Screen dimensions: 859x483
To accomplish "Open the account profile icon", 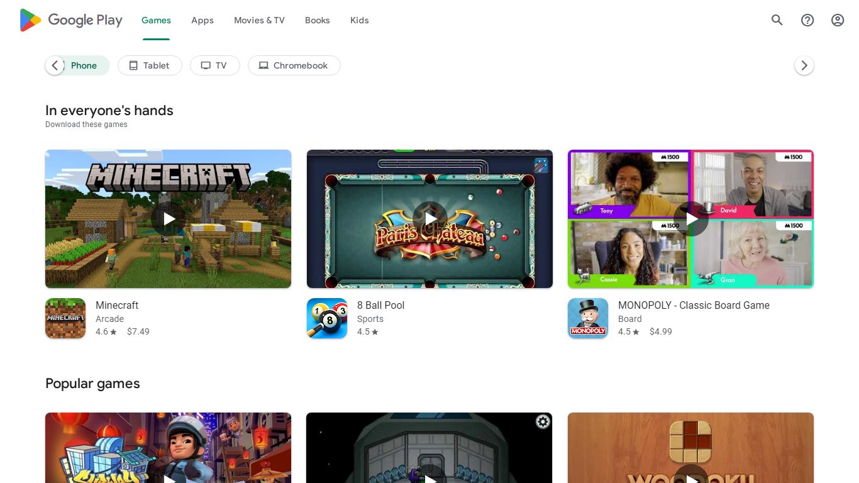I will tap(838, 20).
